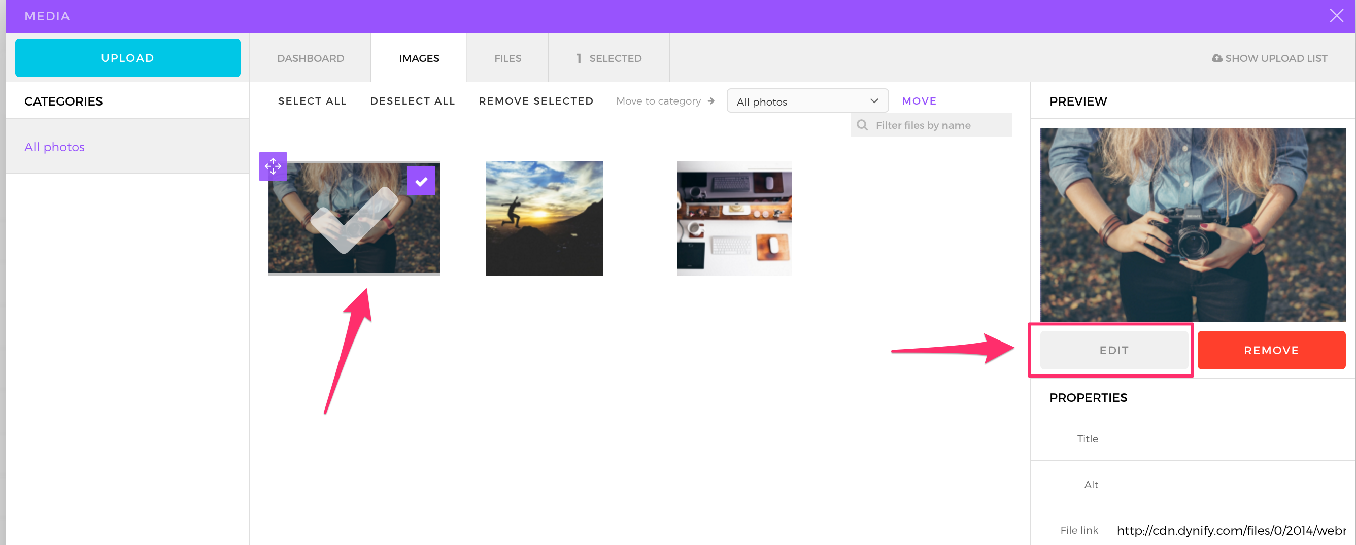Click Deselect All
Viewport: 1356px width, 545px height.
point(413,101)
